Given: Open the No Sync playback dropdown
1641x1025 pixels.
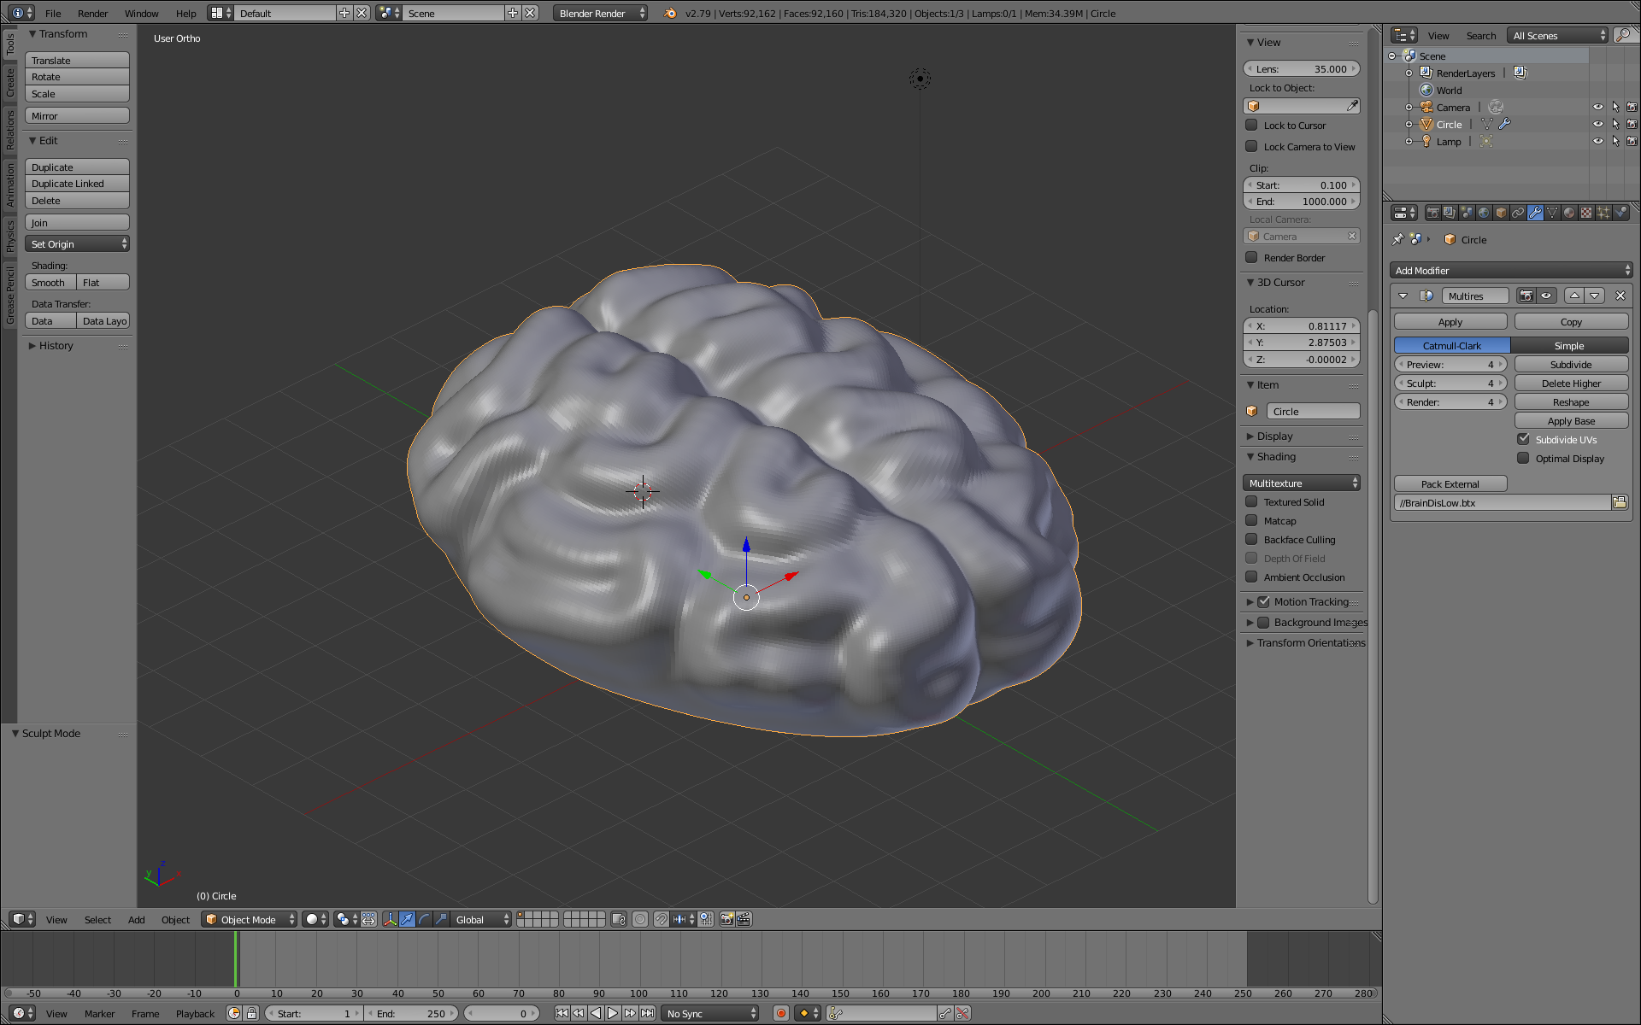Looking at the screenshot, I should click(x=710, y=1013).
